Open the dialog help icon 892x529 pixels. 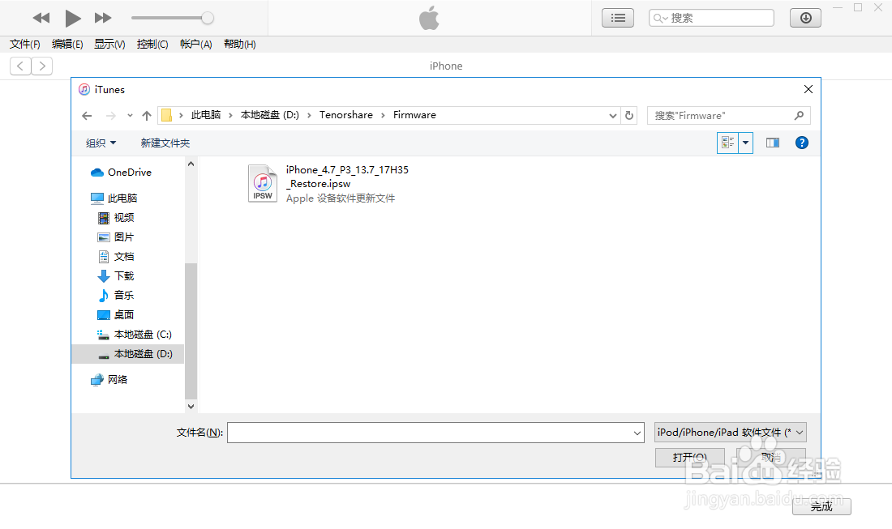click(x=801, y=143)
